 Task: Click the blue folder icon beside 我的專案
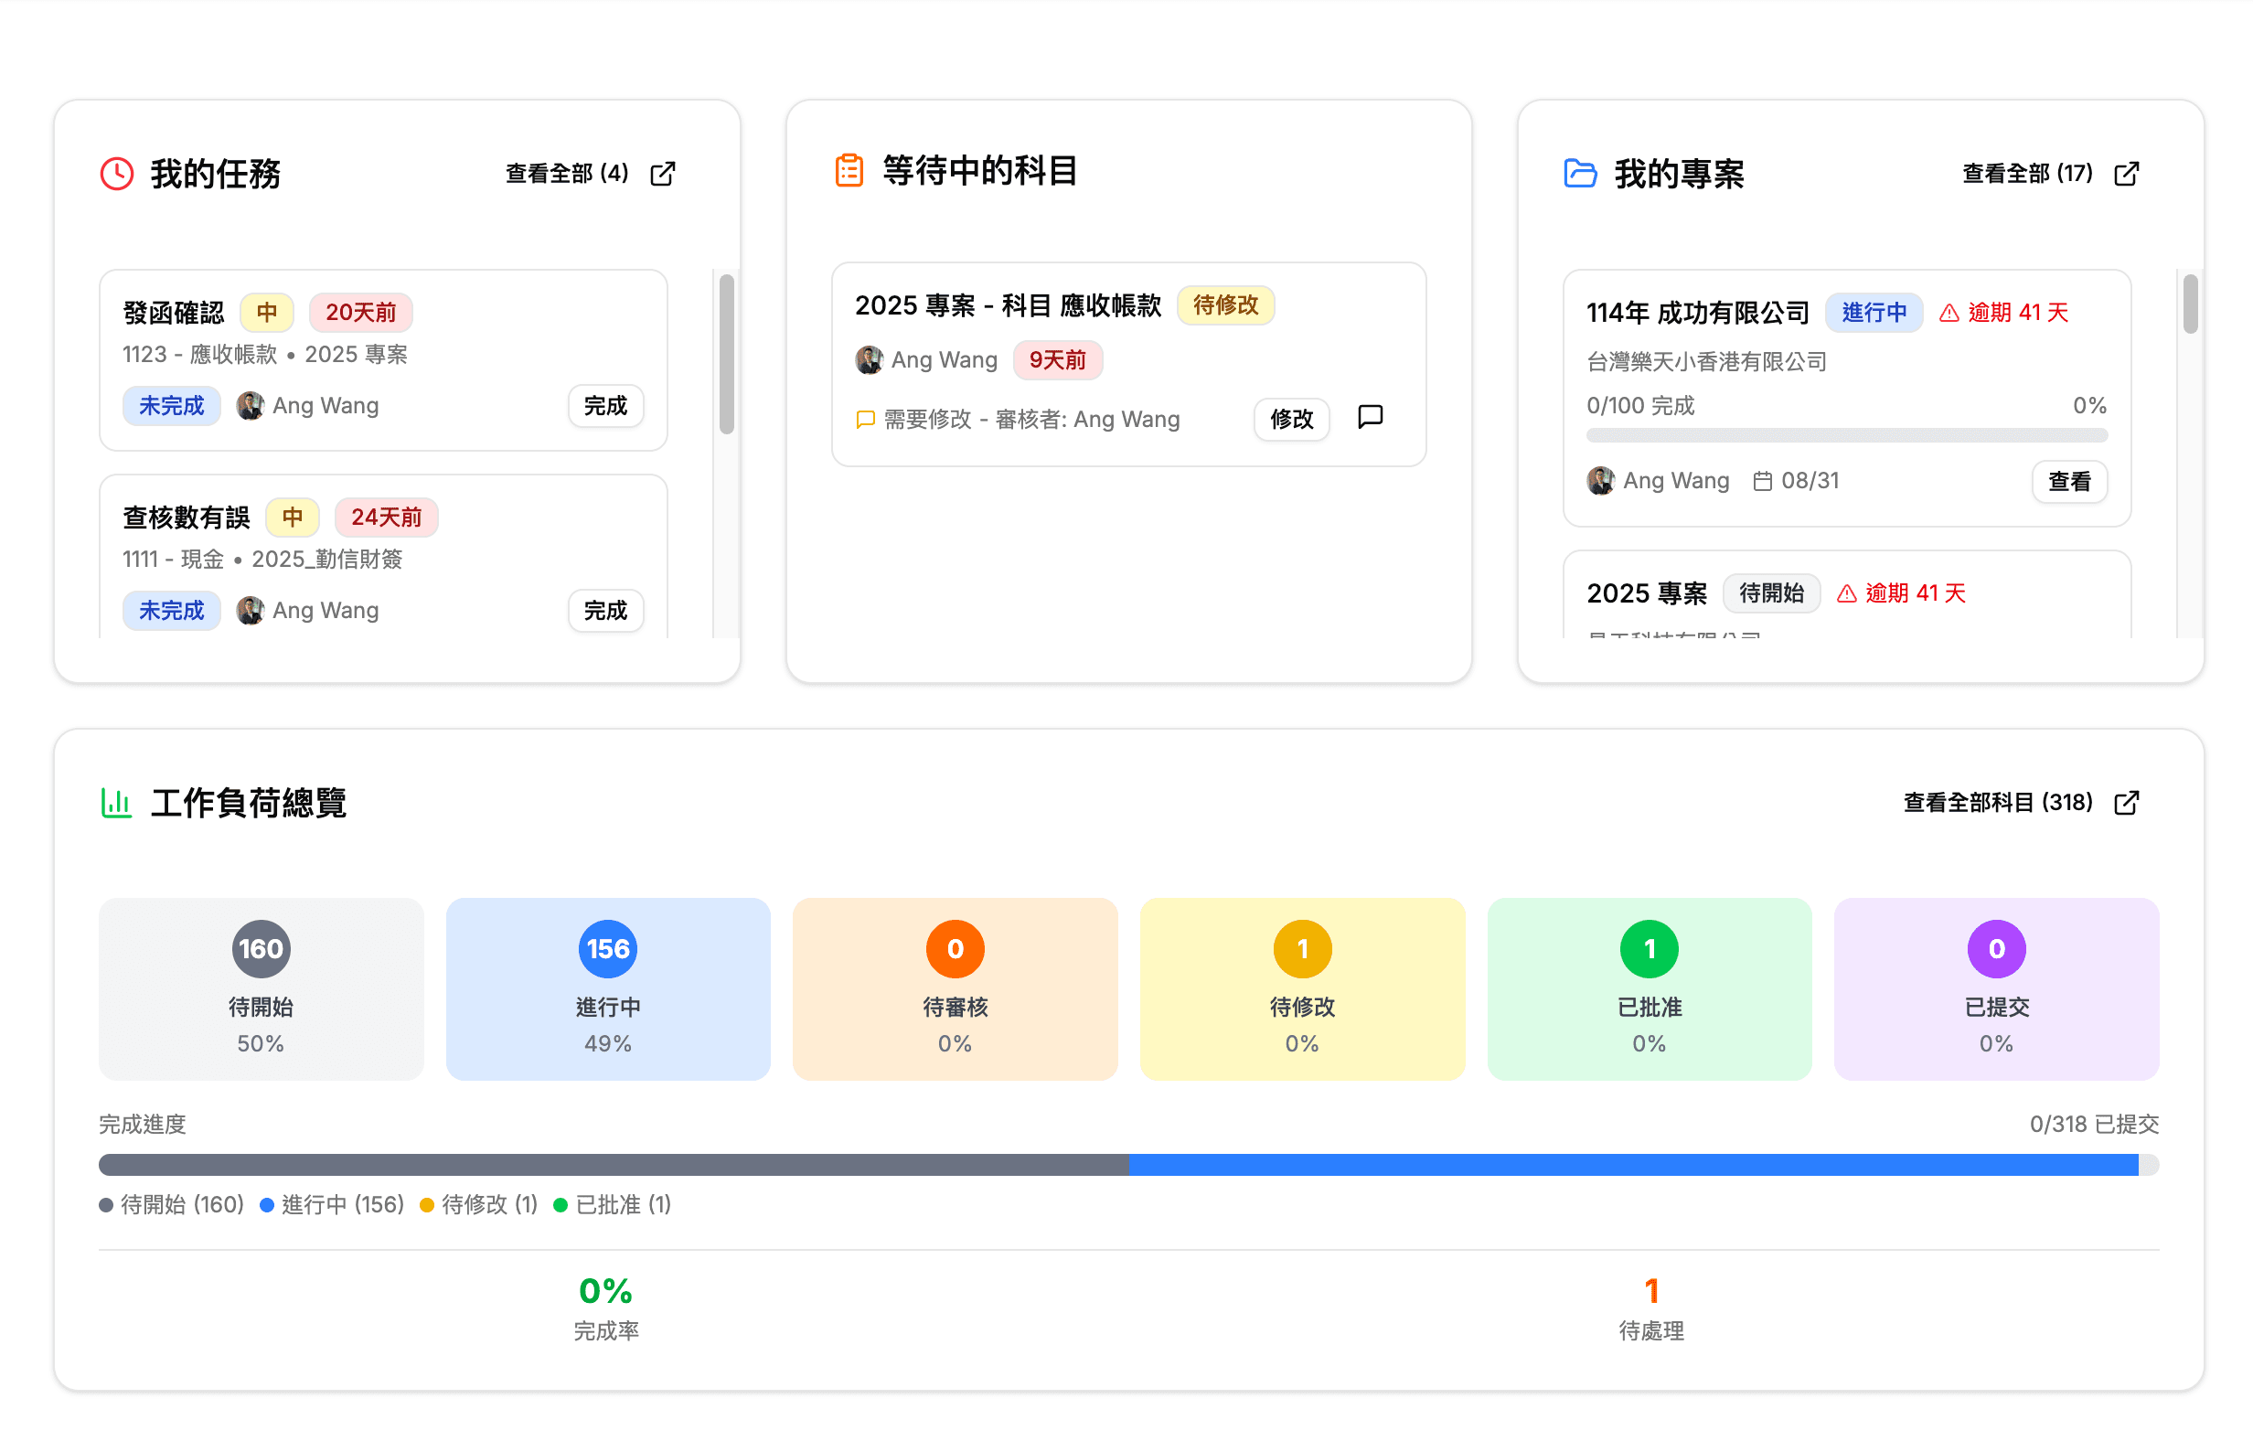pos(1579,172)
